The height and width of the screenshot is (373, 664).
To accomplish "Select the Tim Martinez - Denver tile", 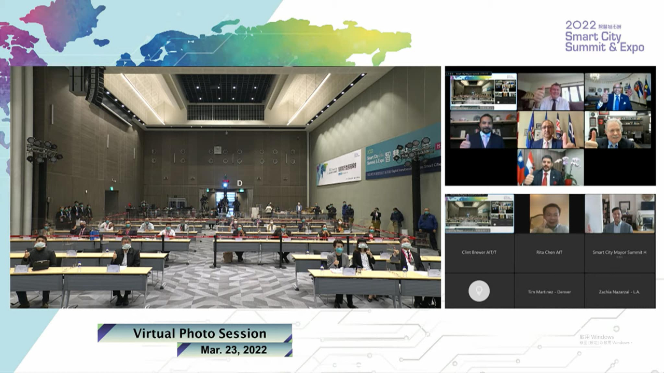I will (549, 292).
